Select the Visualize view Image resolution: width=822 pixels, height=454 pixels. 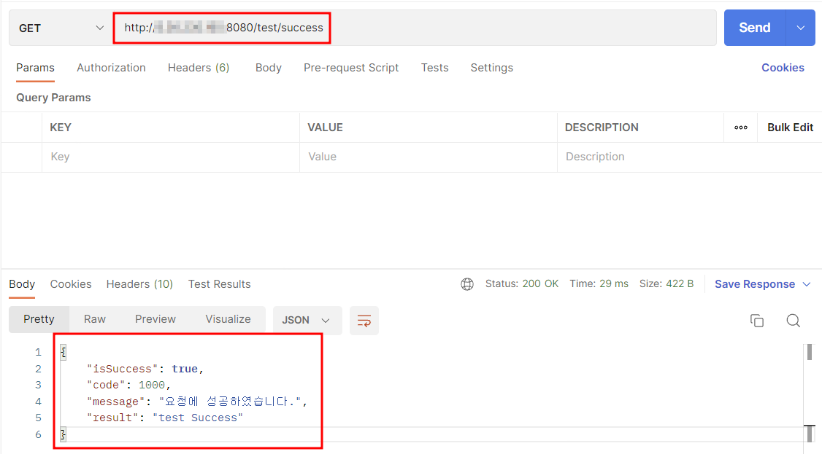pos(228,319)
